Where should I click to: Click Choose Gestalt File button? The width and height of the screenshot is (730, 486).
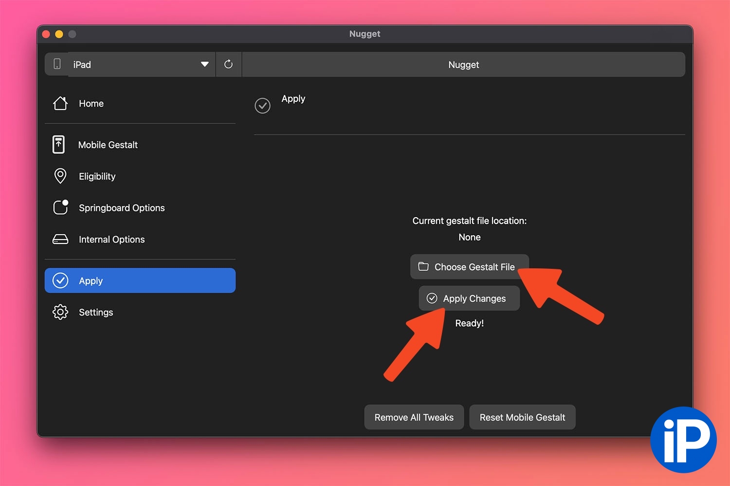click(469, 267)
